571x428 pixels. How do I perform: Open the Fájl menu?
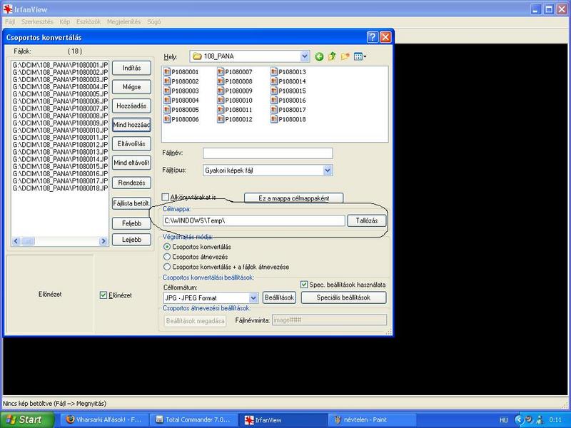pos(10,22)
